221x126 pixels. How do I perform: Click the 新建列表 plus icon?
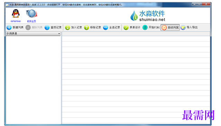[9, 27]
